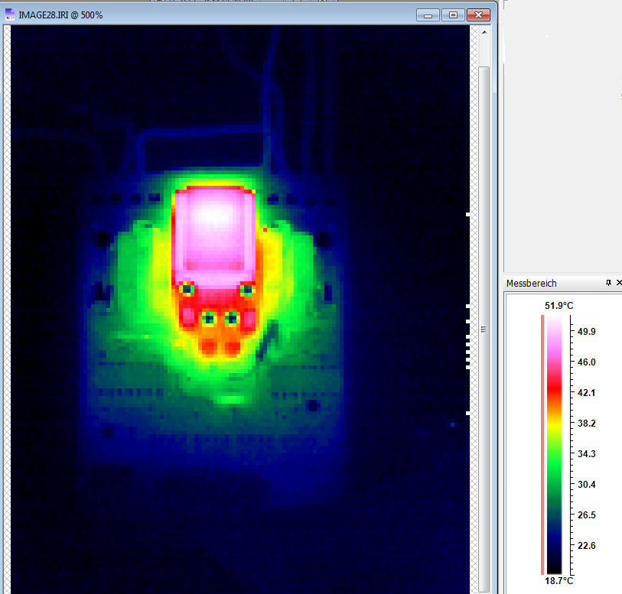The height and width of the screenshot is (594, 622).
Task: Click the 42.1 tick label on scale
Action: (x=586, y=393)
